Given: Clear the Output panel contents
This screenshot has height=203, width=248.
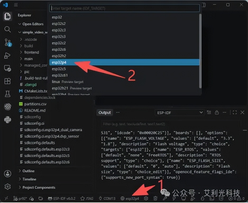Looking at the screenshot, I should [x=209, y=112].
